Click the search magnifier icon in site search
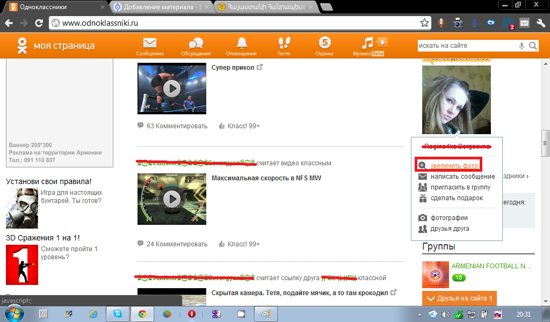The height and width of the screenshot is (322, 550). [x=533, y=46]
